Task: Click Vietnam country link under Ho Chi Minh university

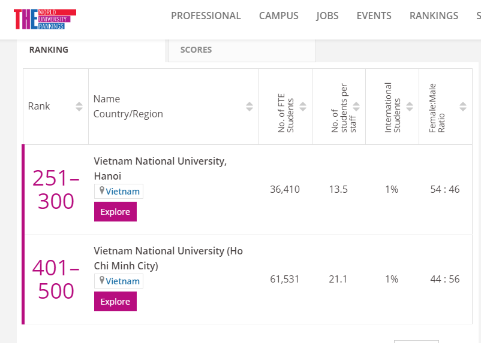Action: tap(123, 281)
